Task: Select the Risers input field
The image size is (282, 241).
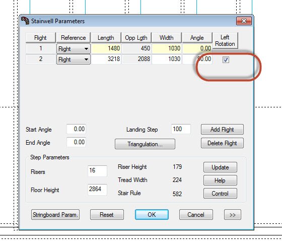Action: [97, 171]
